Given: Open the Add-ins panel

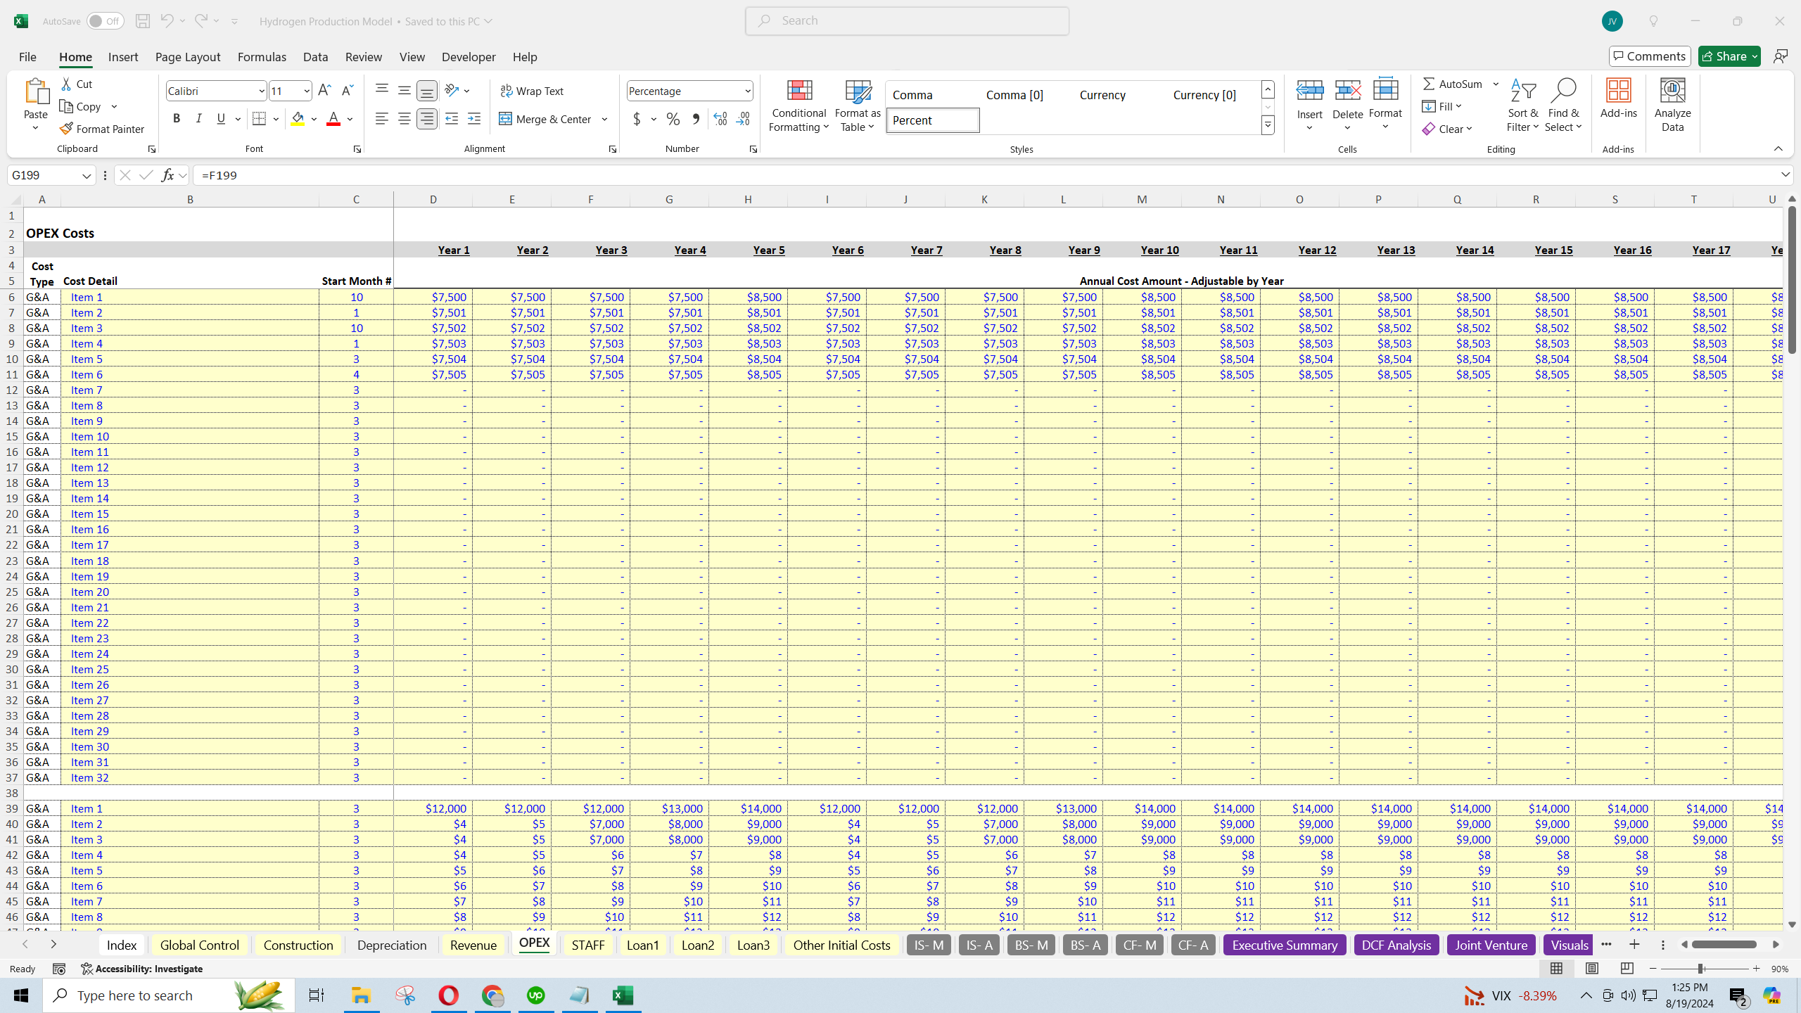Looking at the screenshot, I should (x=1618, y=98).
